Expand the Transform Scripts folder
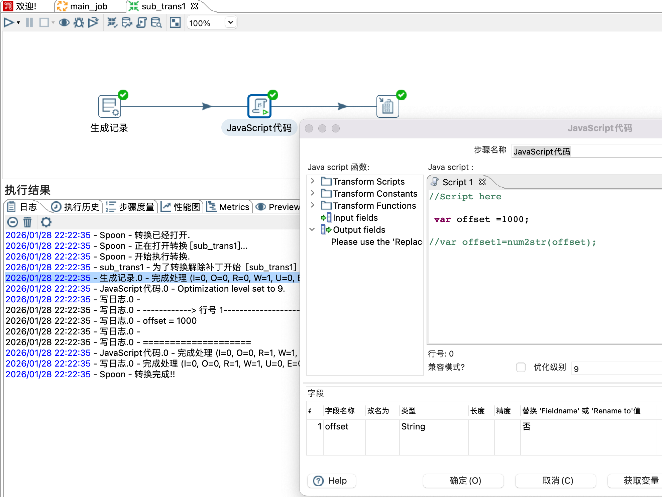Image resolution: width=662 pixels, height=497 pixels. pyautogui.click(x=313, y=181)
